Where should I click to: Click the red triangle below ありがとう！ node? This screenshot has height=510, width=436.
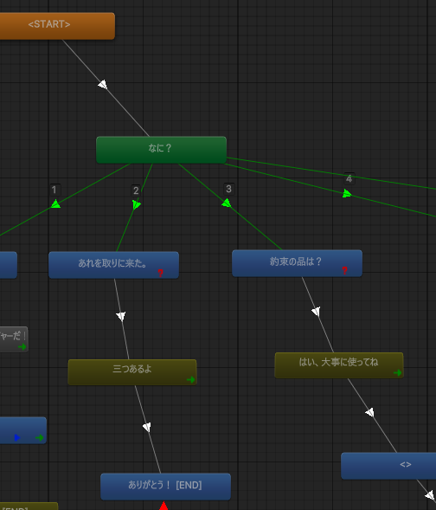(x=163, y=506)
